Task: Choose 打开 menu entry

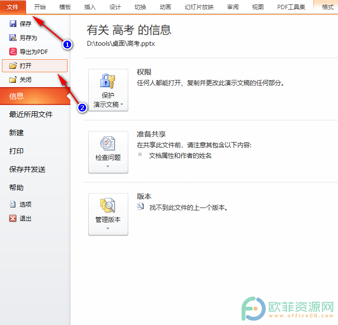Action: 35,65
